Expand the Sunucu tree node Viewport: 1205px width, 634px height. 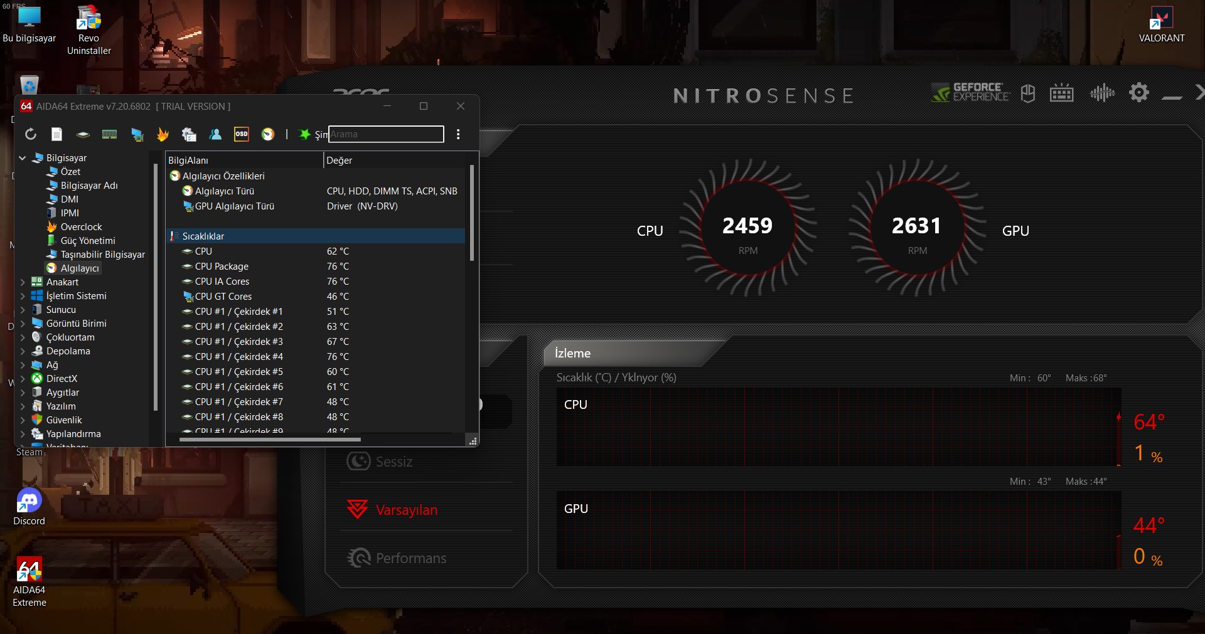coord(23,310)
